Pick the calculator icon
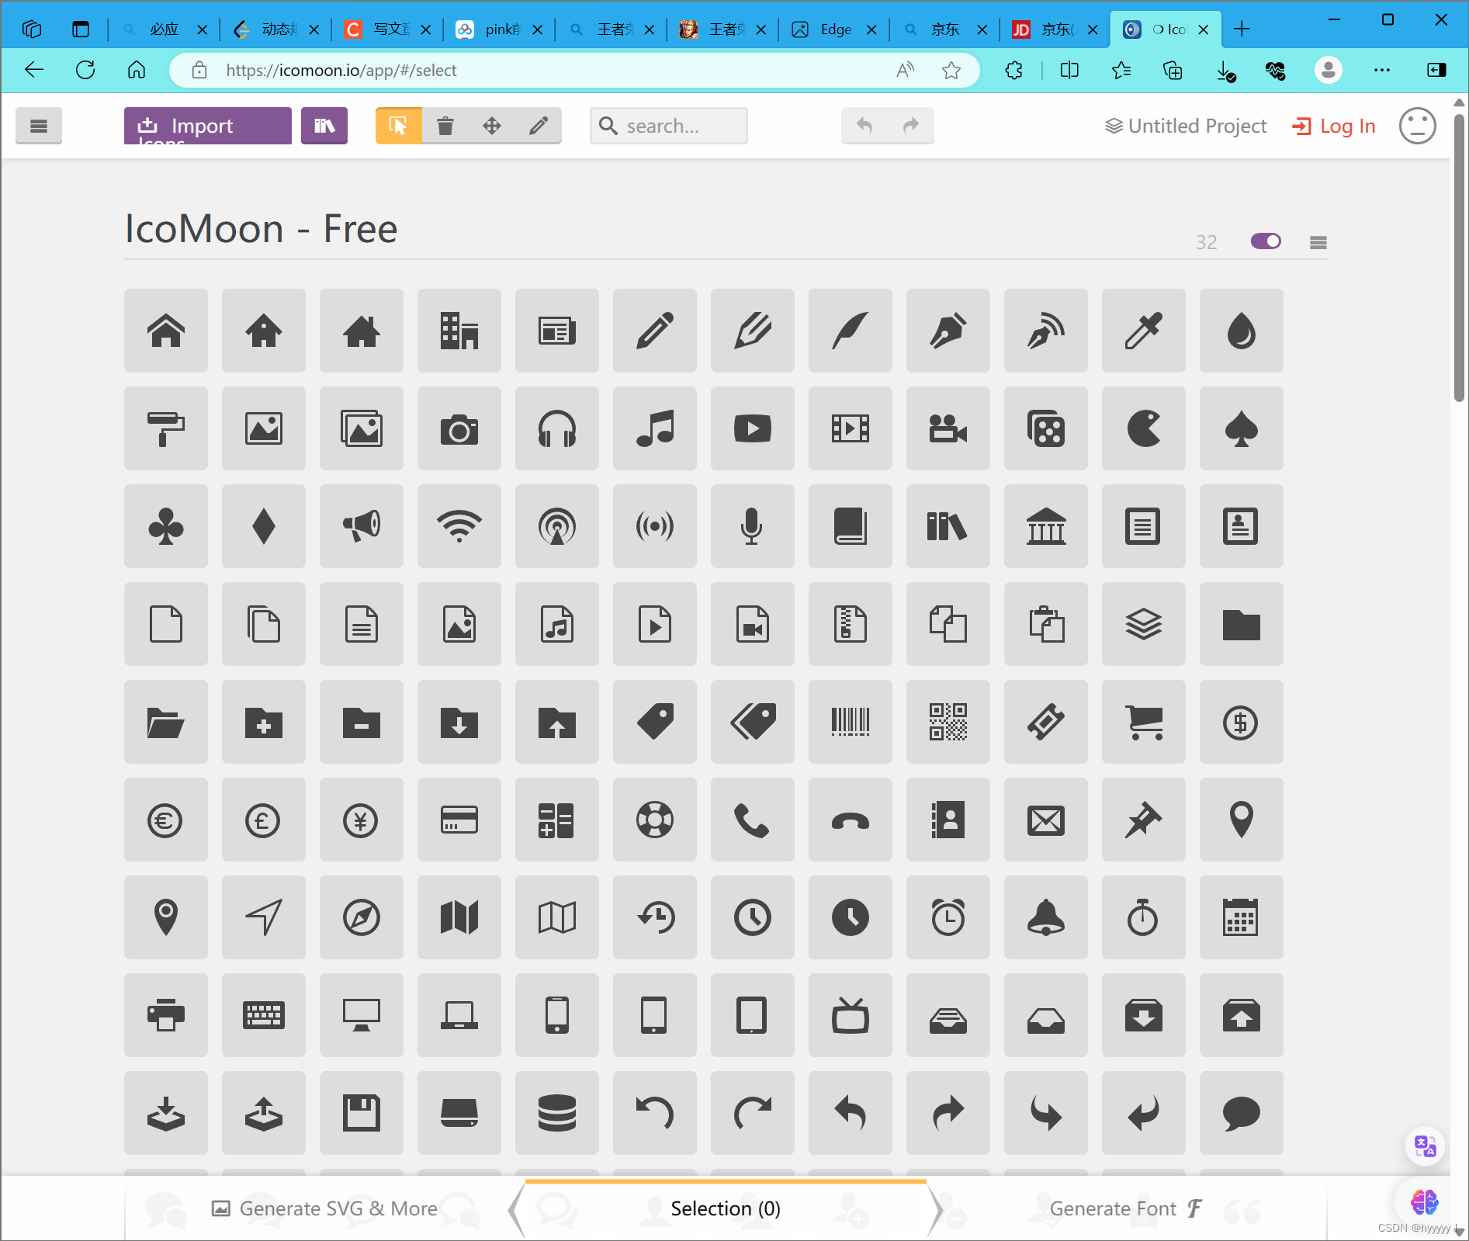1469x1241 pixels. pos(557,820)
